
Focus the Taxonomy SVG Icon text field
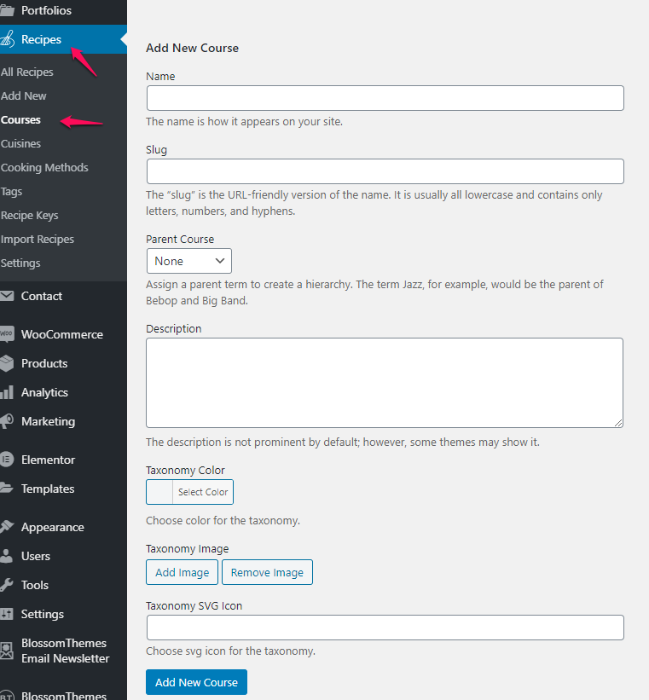[385, 628]
